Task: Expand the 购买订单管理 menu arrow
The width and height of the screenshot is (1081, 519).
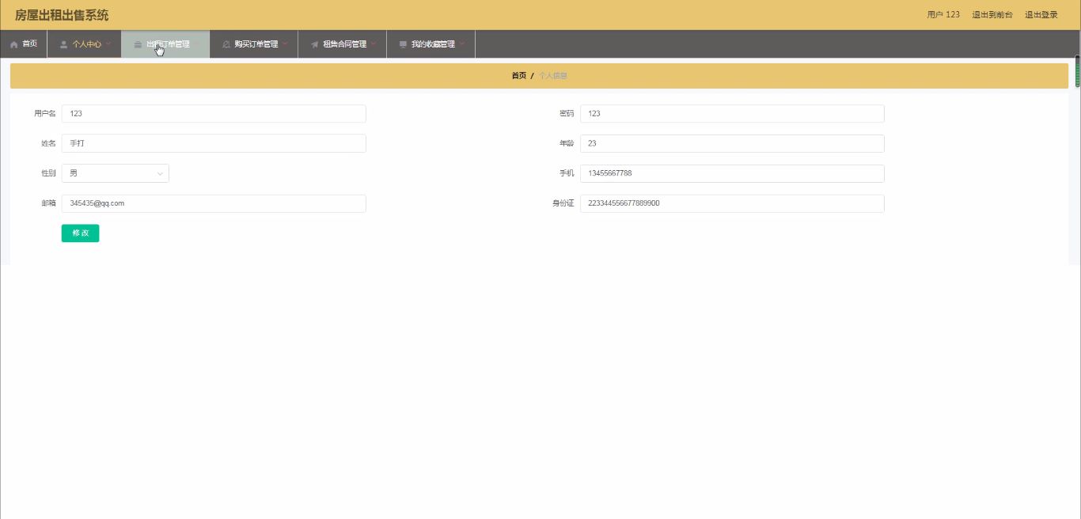Action: [x=285, y=44]
